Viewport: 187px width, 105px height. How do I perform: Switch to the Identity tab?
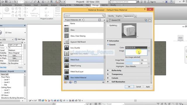coord(111,16)
